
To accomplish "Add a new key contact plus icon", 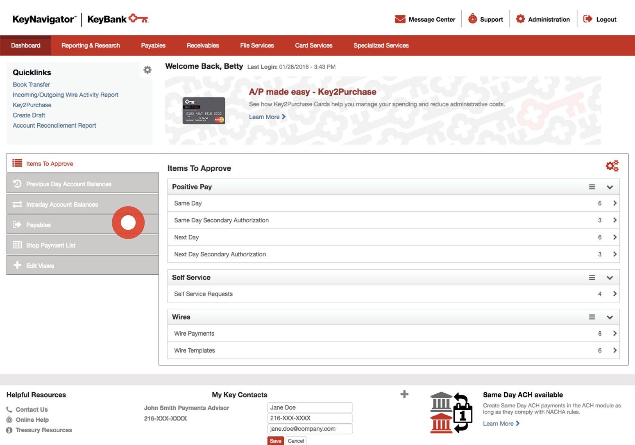I will click(x=404, y=394).
